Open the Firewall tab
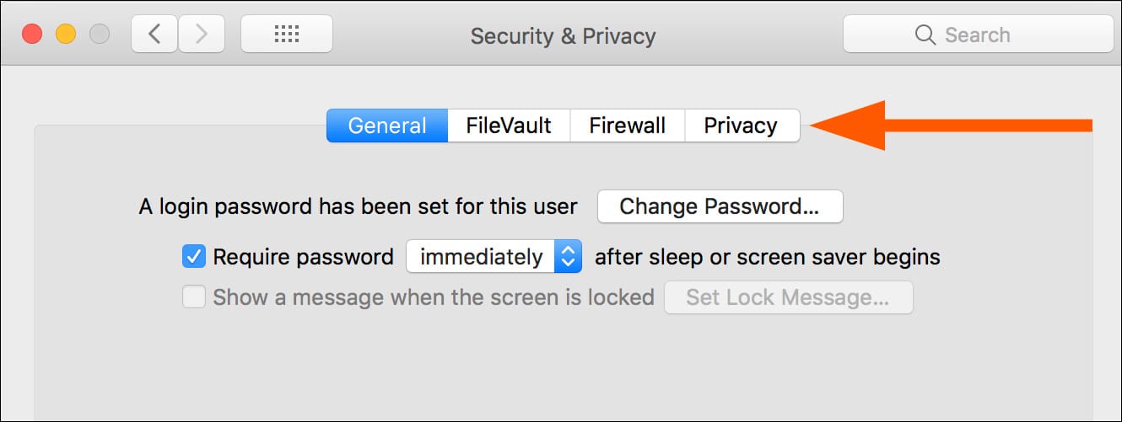Screen dimensions: 1122x422 point(627,126)
